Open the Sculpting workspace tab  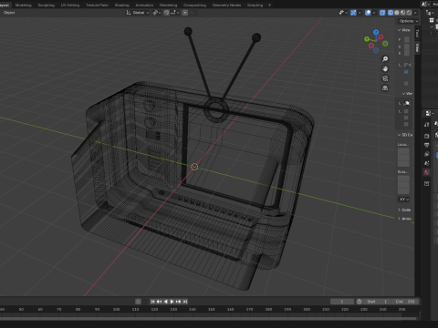point(47,5)
